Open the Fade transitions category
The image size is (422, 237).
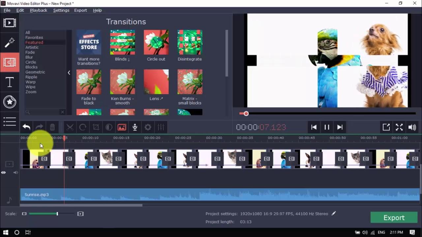[30, 52]
